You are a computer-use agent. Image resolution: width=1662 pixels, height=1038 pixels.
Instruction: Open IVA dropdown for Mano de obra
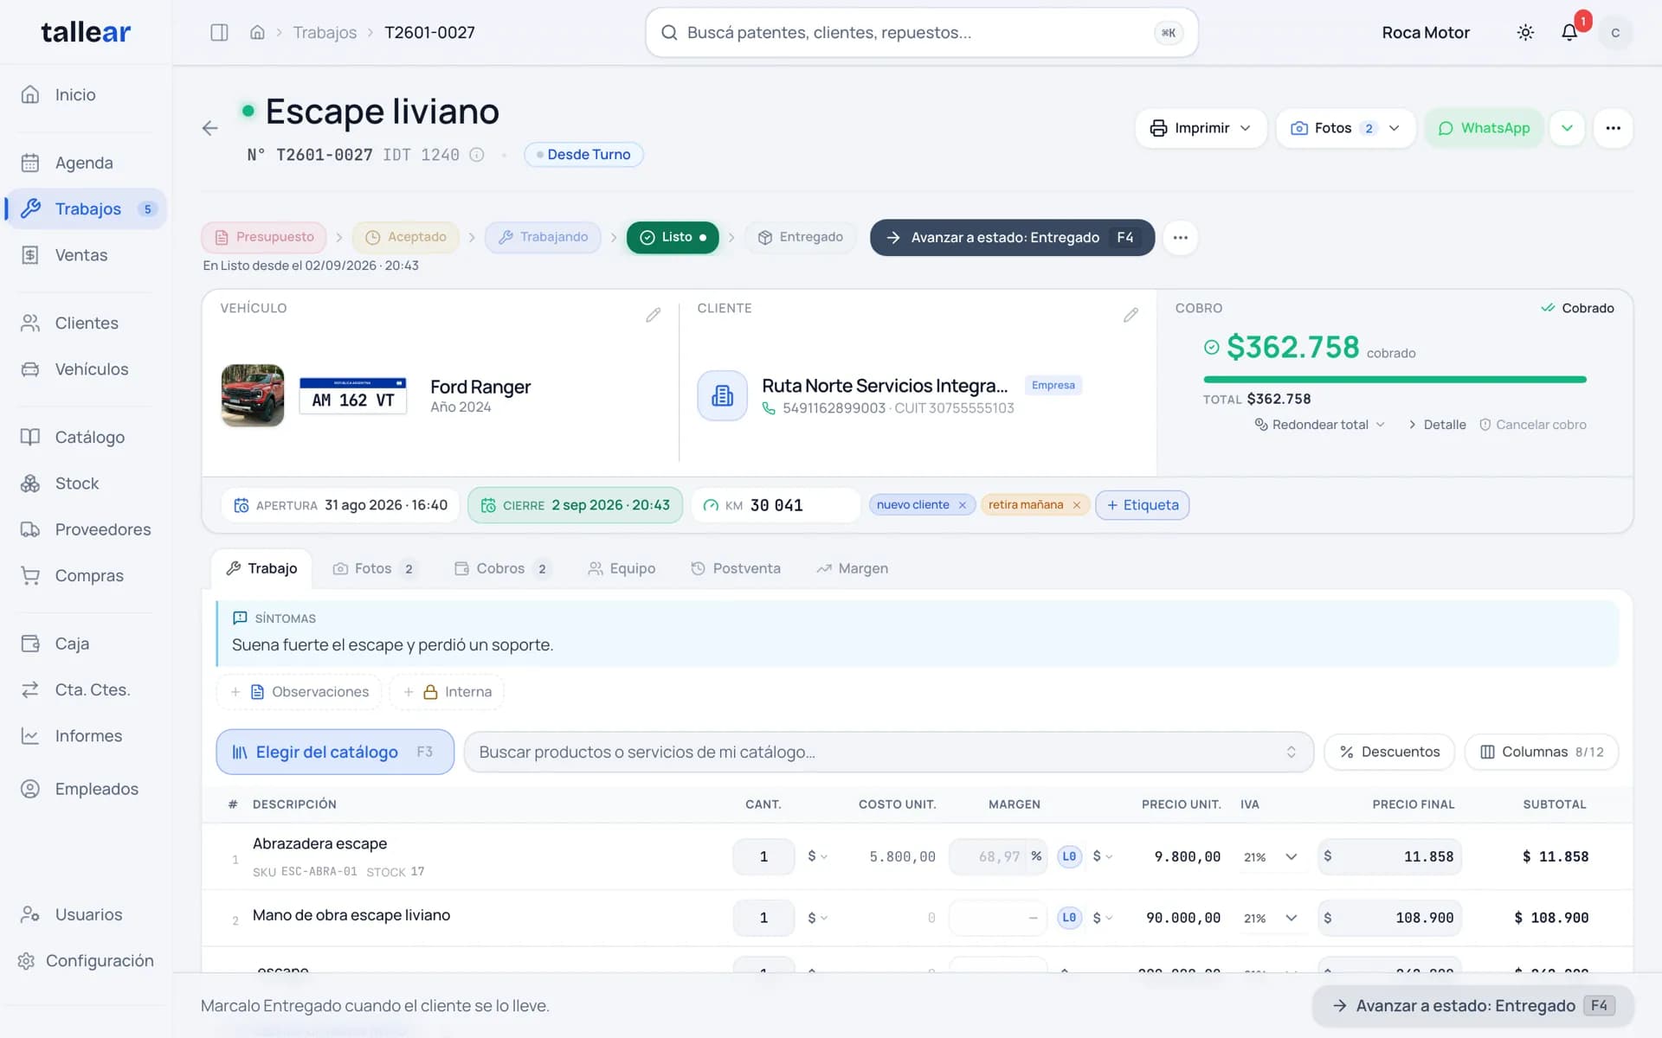(x=1271, y=918)
